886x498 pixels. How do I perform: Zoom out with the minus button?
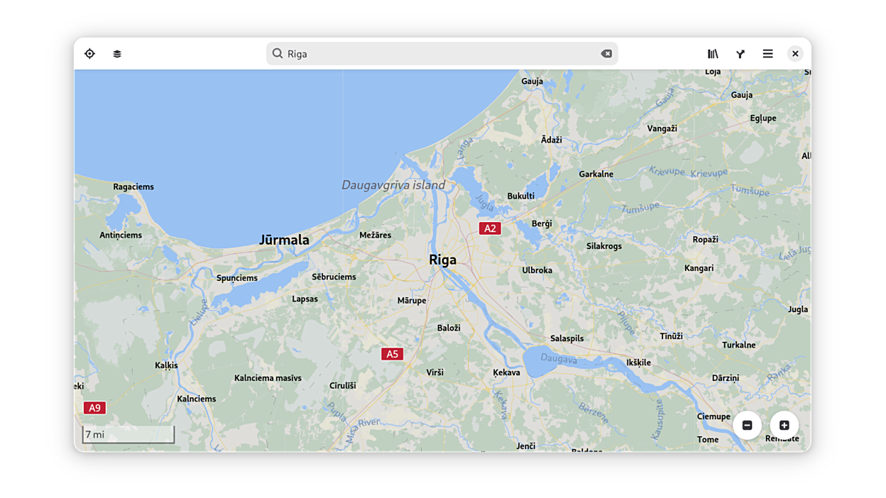tap(747, 426)
